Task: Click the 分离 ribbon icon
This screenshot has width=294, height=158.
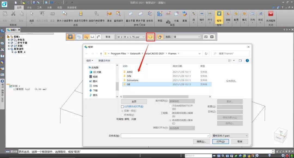Action: pos(176,14)
